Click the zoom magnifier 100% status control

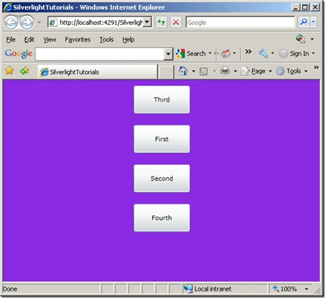point(285,289)
